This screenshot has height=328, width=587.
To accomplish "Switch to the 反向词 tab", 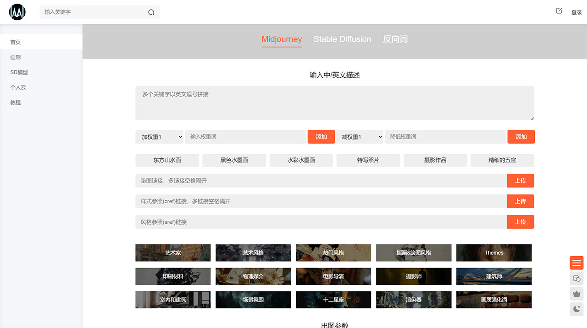I will click(395, 39).
